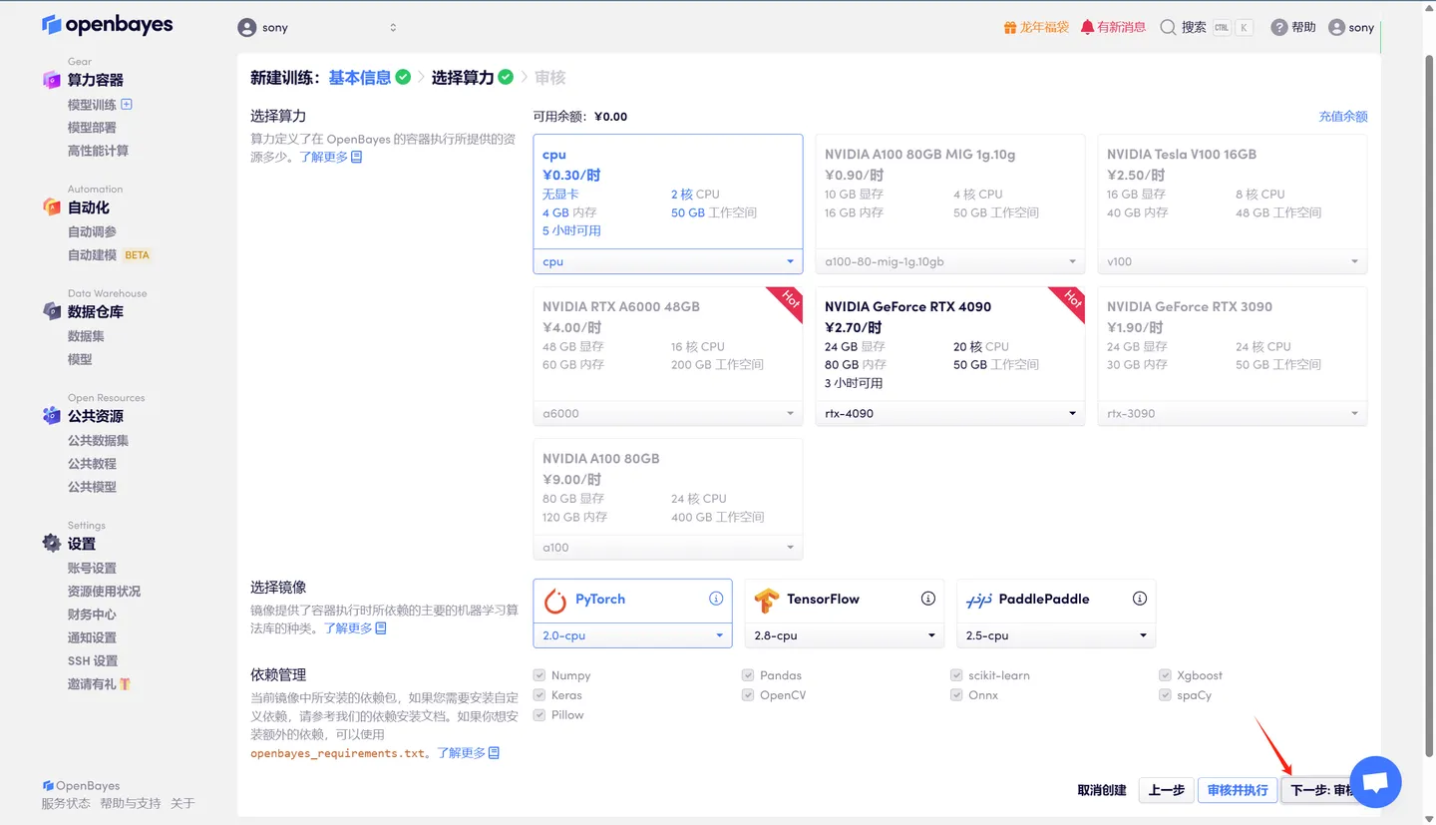The width and height of the screenshot is (1436, 825).
Task: Toggle the Xgboost dependency checkbox
Action: [x=1166, y=674]
